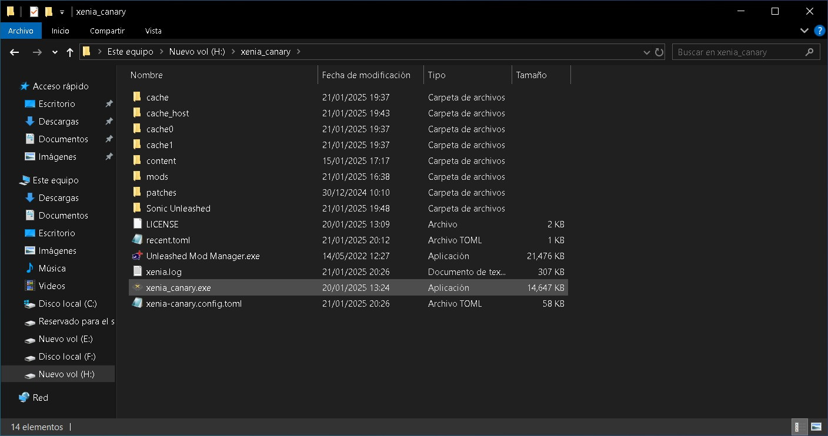Click 'Este equipo' in the breadcrumb path
Viewport: 828px width, 436px height.
[130, 52]
